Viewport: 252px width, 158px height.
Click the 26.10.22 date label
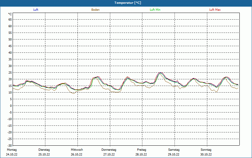coord(77,155)
